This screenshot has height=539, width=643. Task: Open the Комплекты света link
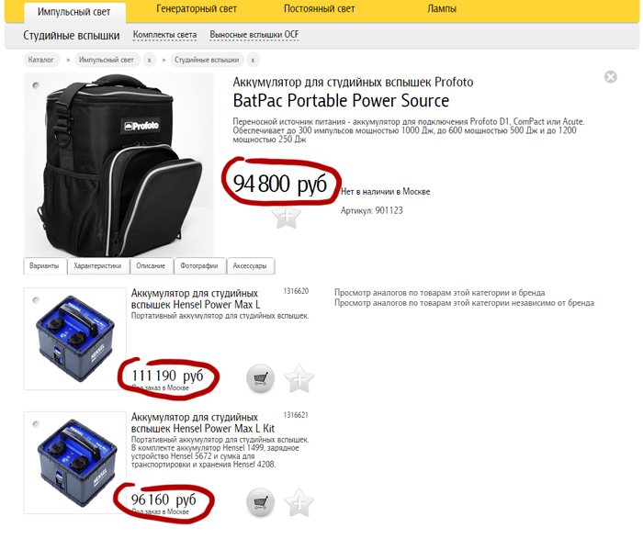tap(164, 35)
